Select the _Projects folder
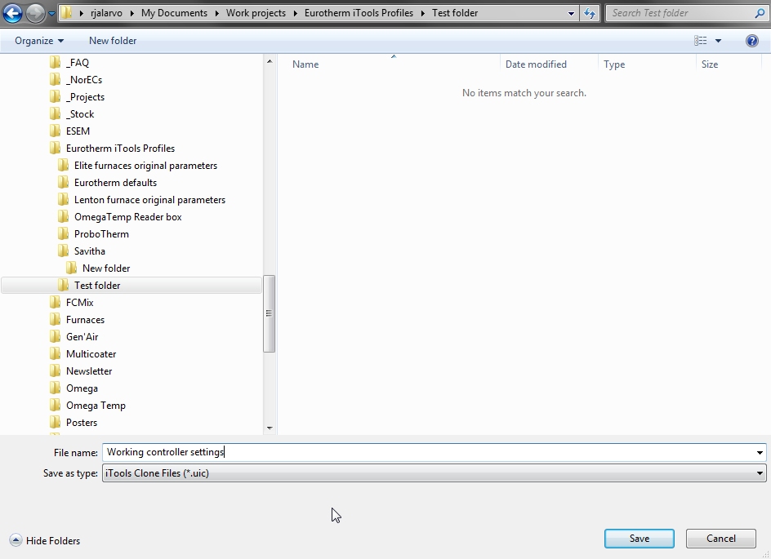Image resolution: width=771 pixels, height=559 pixels. [x=85, y=97]
